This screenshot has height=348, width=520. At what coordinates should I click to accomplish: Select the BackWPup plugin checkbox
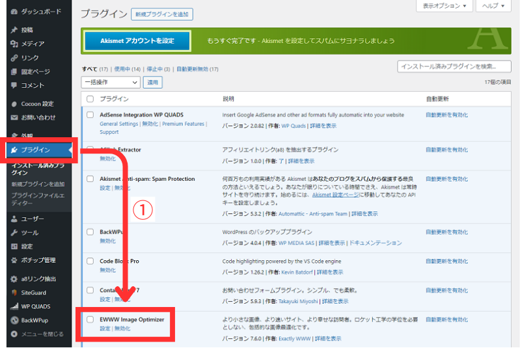pyautogui.click(x=90, y=232)
